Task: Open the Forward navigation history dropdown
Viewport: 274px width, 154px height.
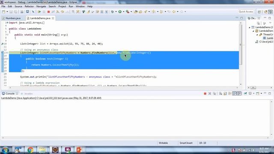Action: click(185, 12)
